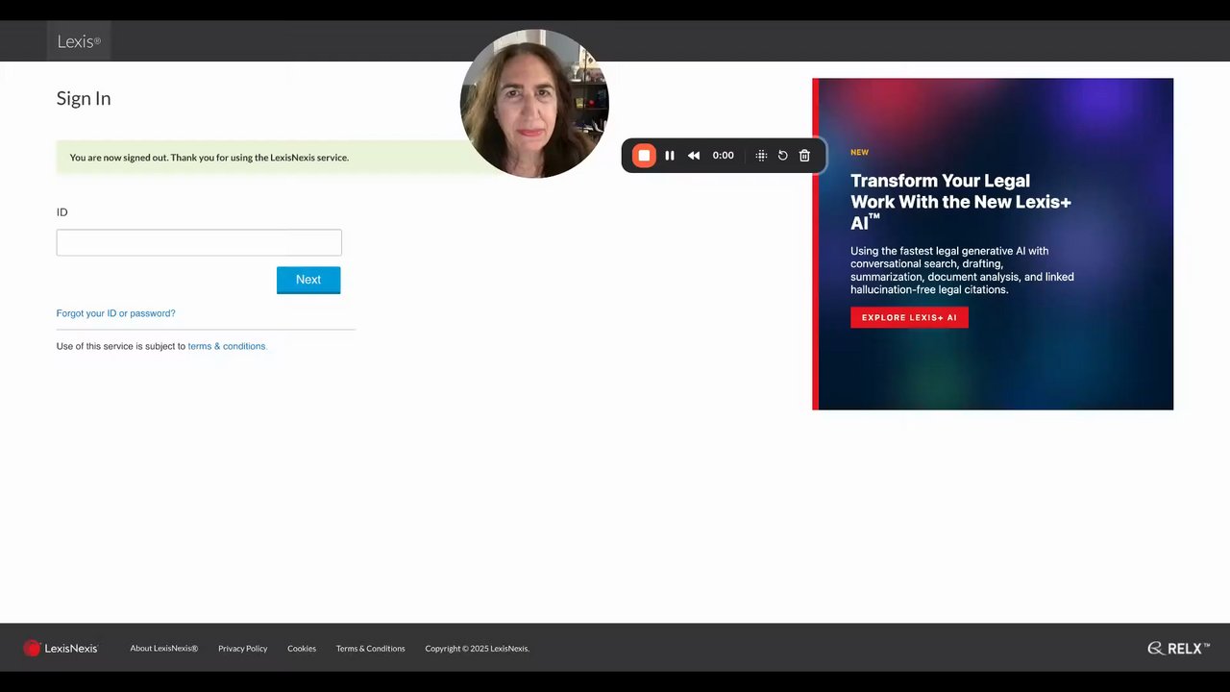The image size is (1230, 692).
Task: Pause the recording
Action: (670, 156)
